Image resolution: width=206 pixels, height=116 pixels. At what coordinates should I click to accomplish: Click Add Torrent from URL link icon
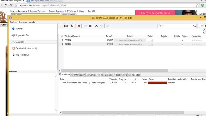pyautogui.click(x=66, y=26)
